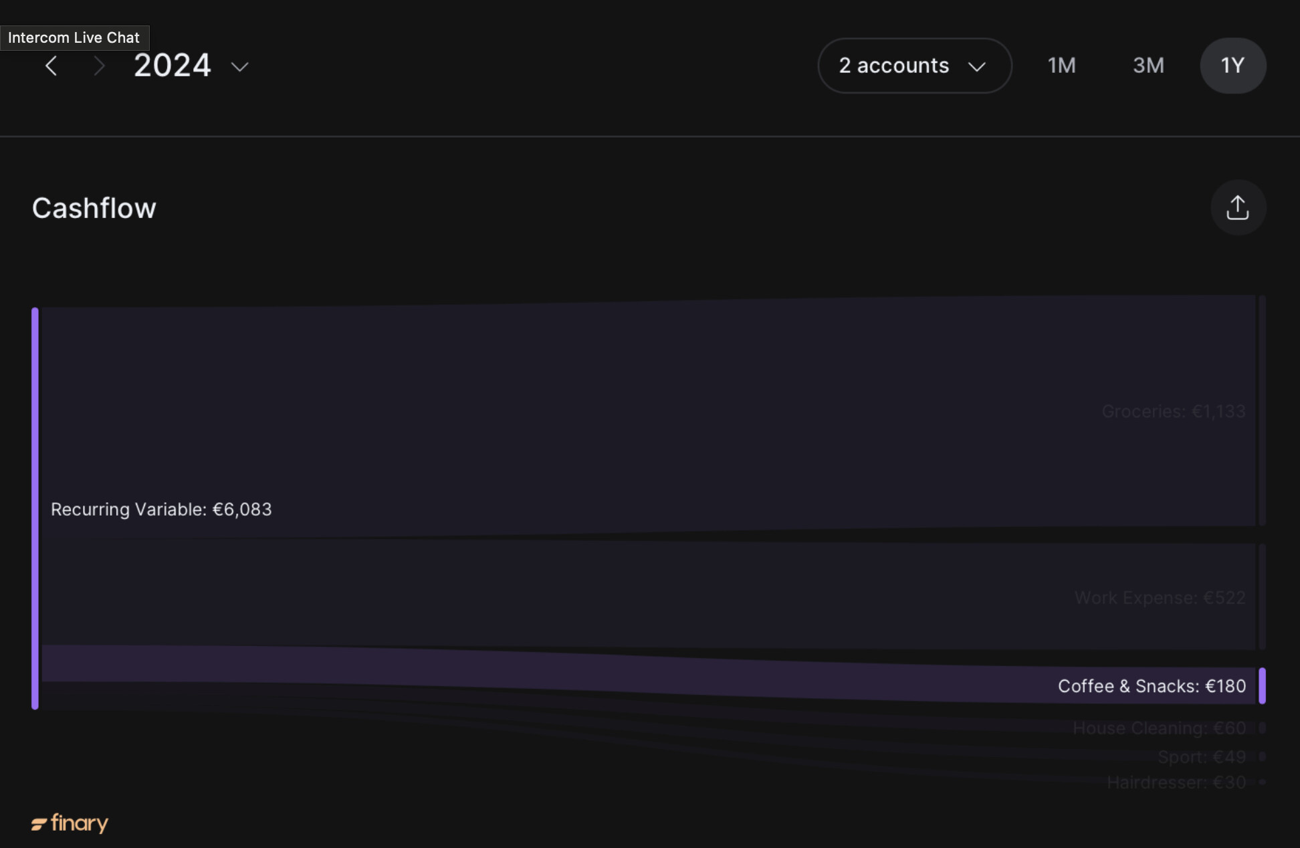Image resolution: width=1300 pixels, height=848 pixels.
Task: Click purple Recurring Variable source node bar
Action: pos(35,508)
